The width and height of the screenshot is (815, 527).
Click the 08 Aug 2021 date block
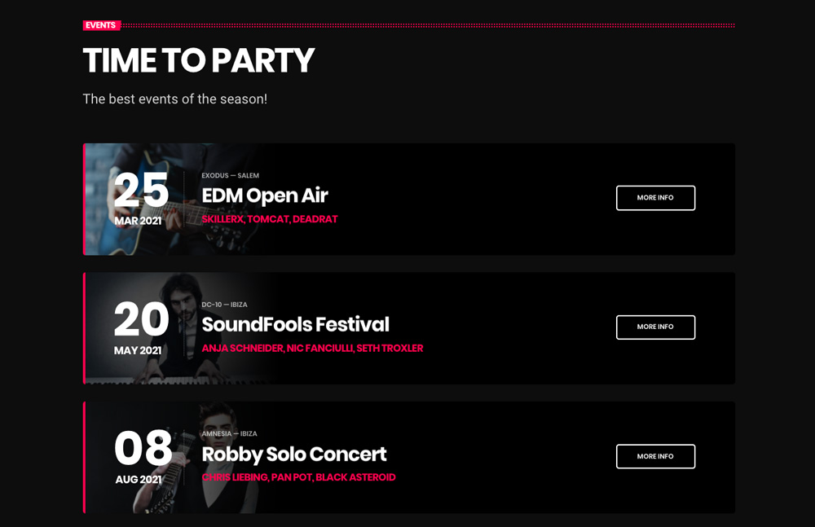tap(142, 456)
